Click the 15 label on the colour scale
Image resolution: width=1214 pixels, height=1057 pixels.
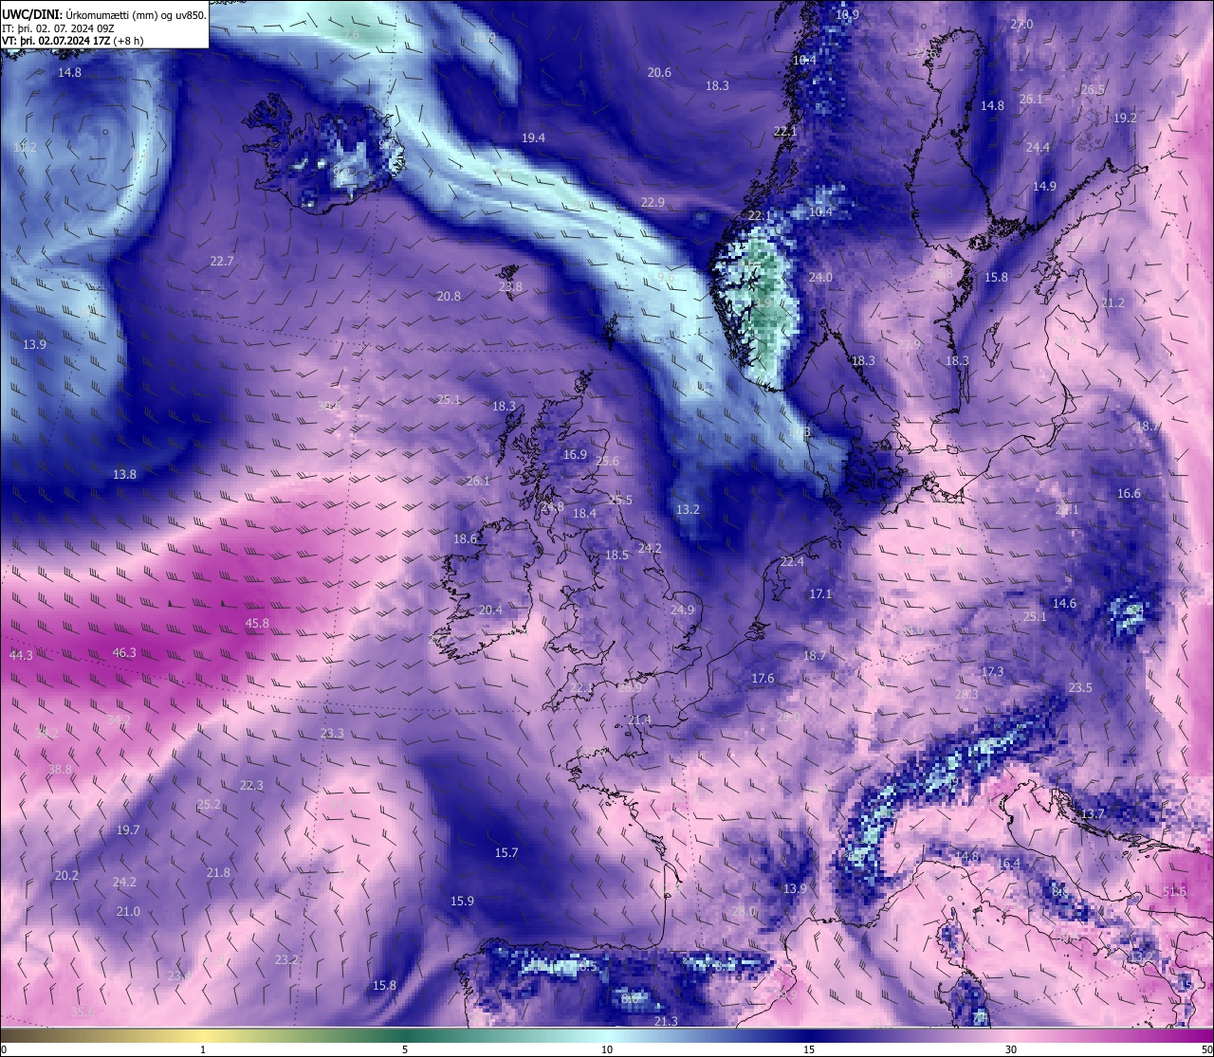pyautogui.click(x=809, y=1049)
